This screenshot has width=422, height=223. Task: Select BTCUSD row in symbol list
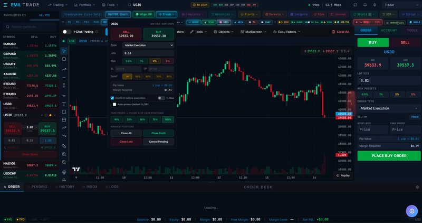[30, 86]
